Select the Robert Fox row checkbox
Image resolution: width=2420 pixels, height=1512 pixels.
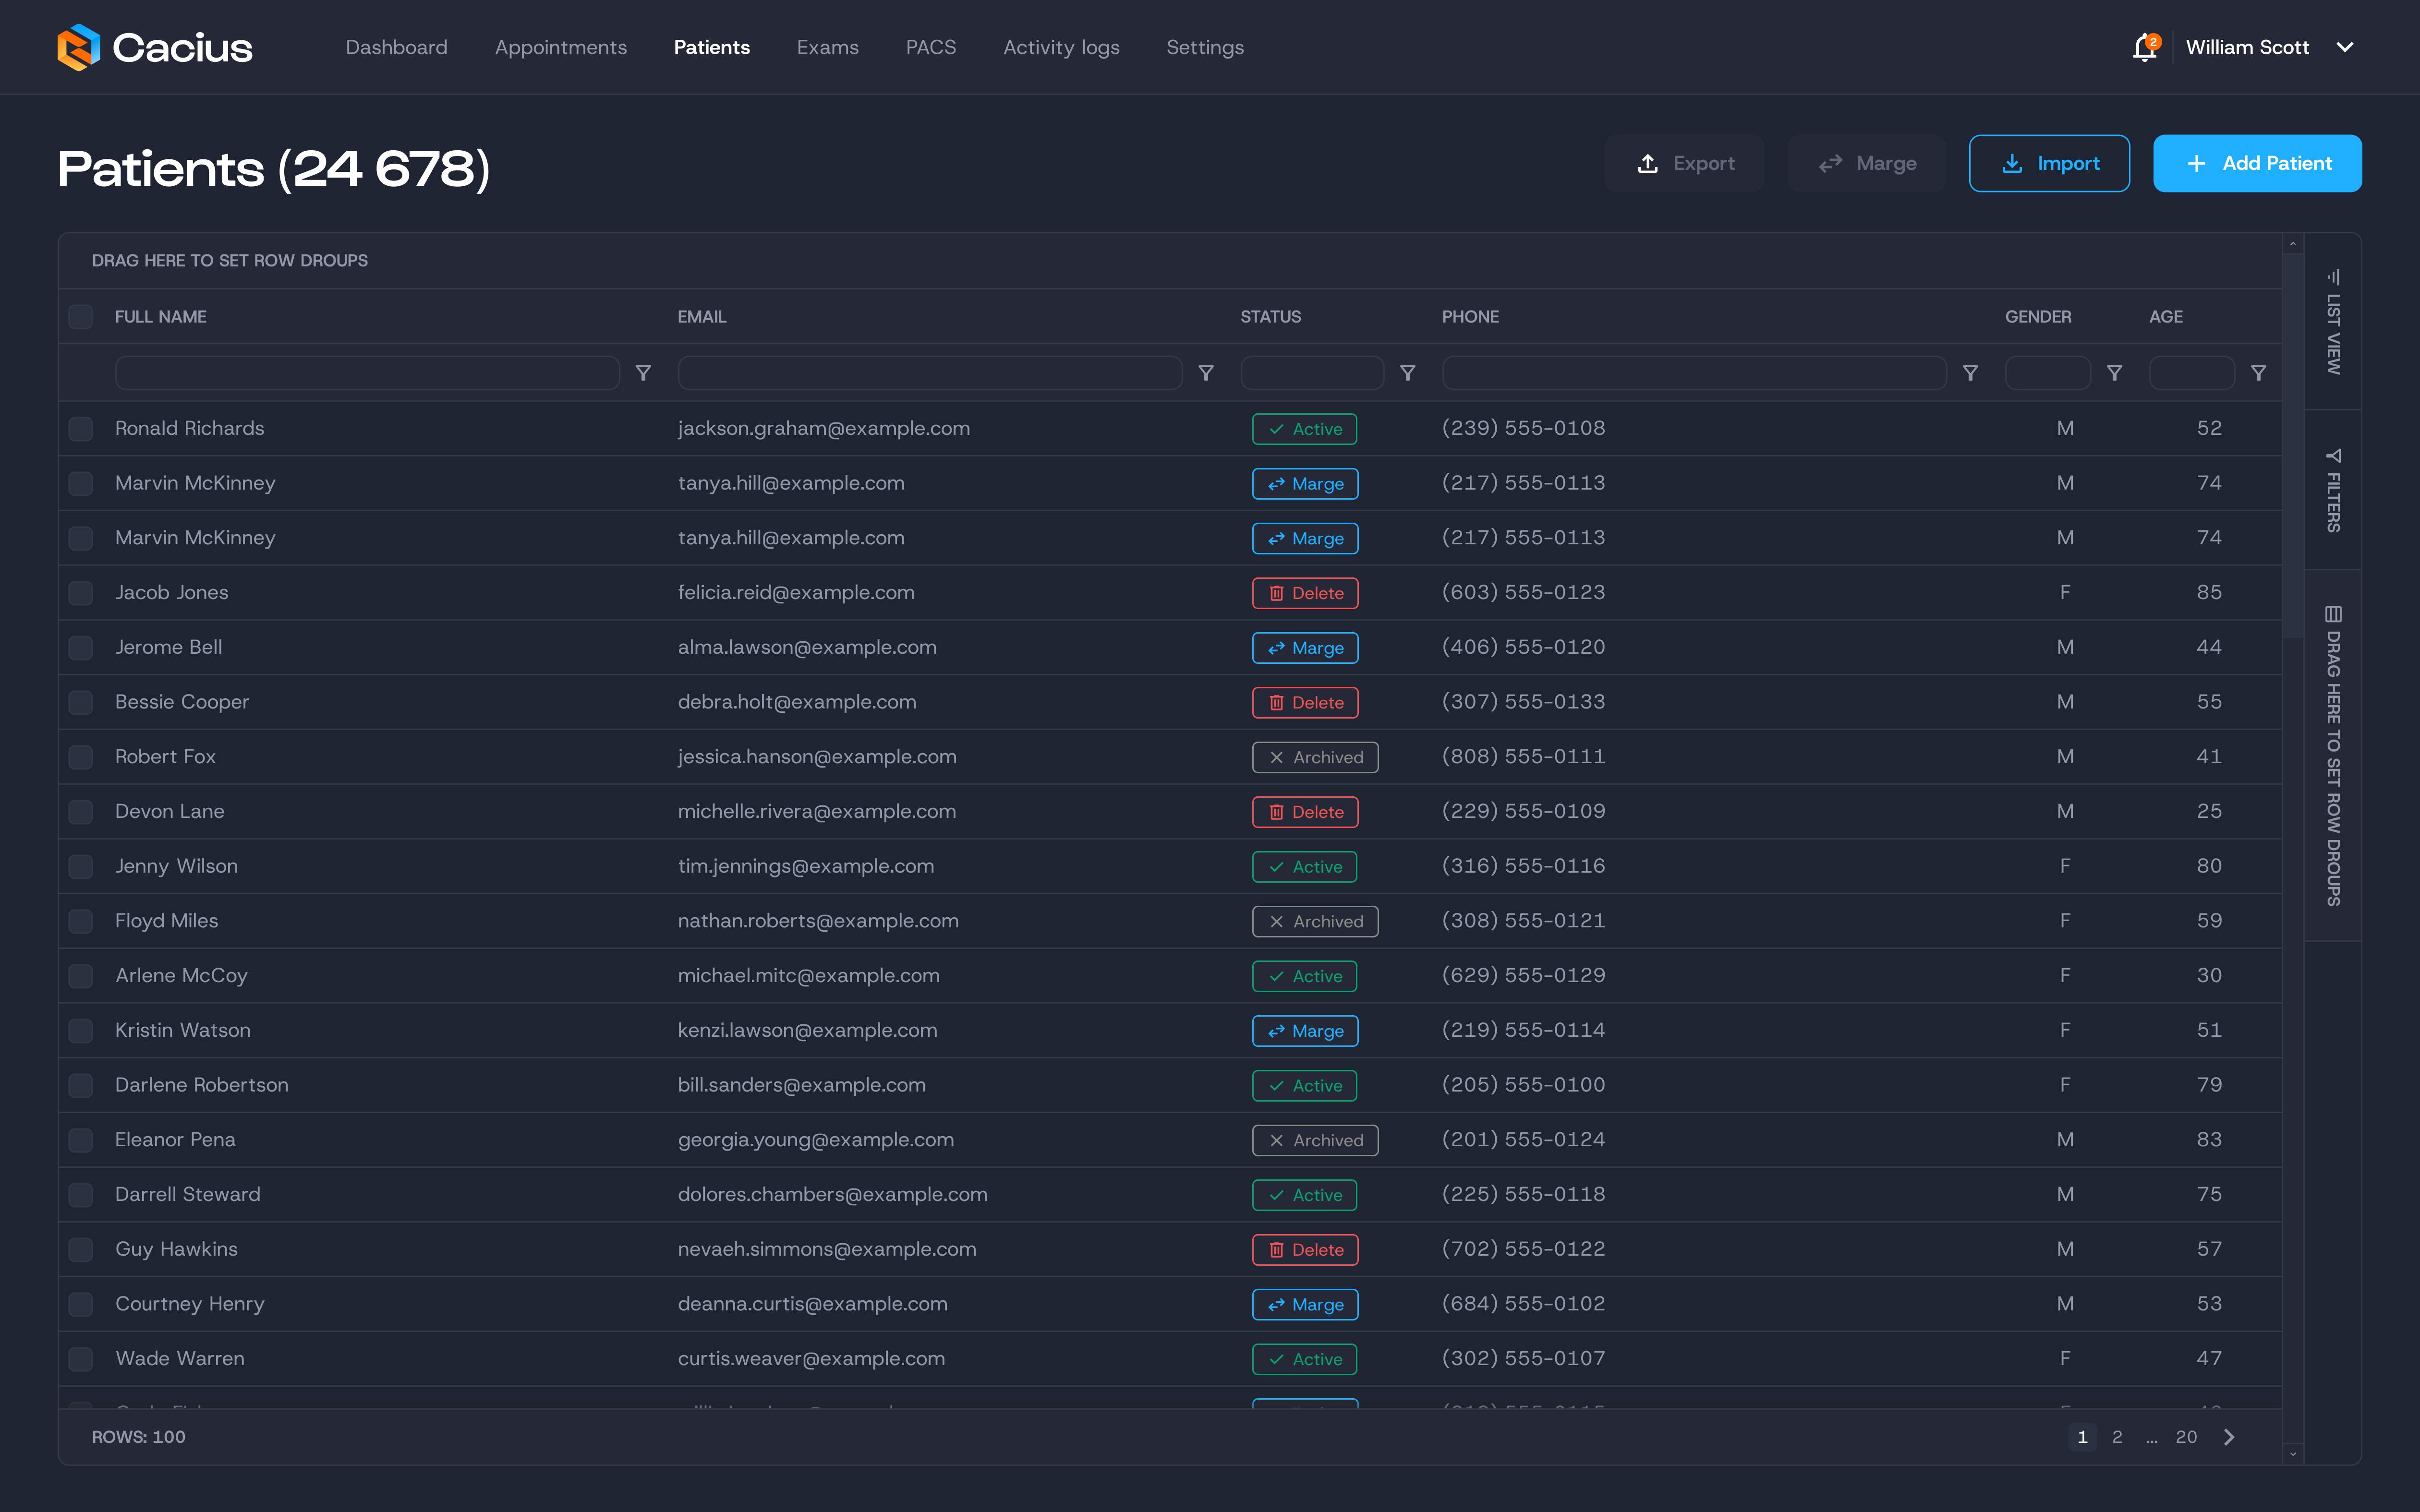pos(81,757)
